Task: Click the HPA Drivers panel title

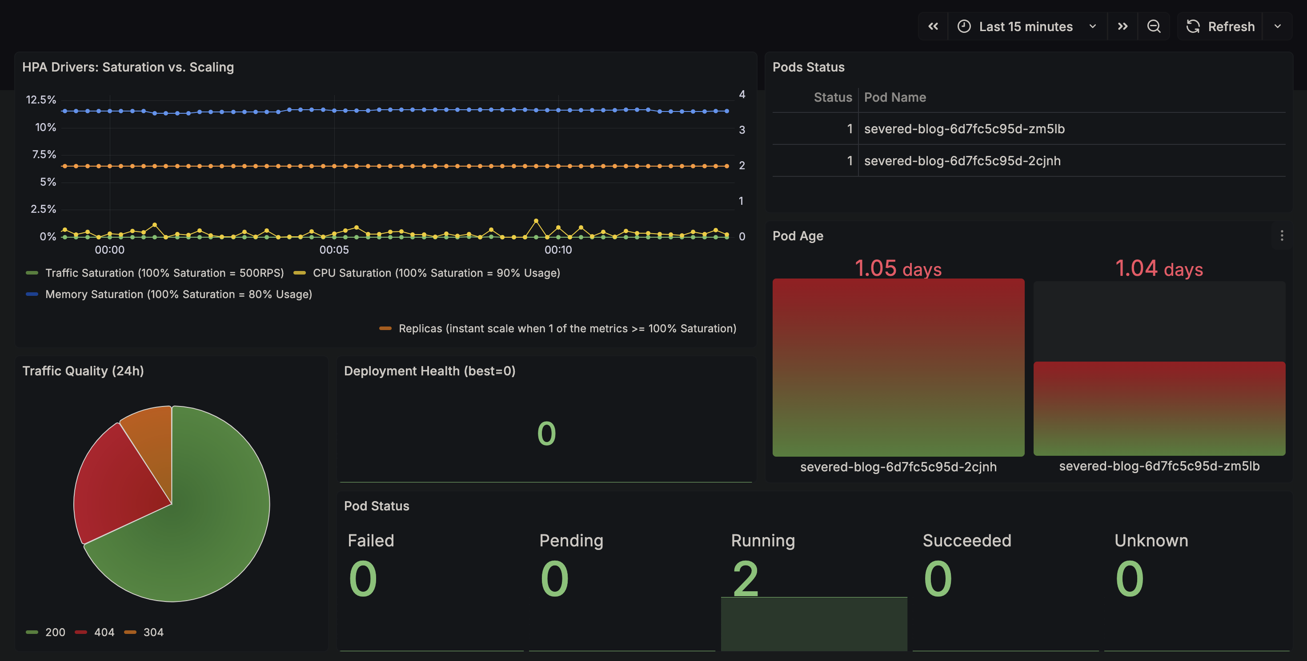Action: tap(128, 67)
